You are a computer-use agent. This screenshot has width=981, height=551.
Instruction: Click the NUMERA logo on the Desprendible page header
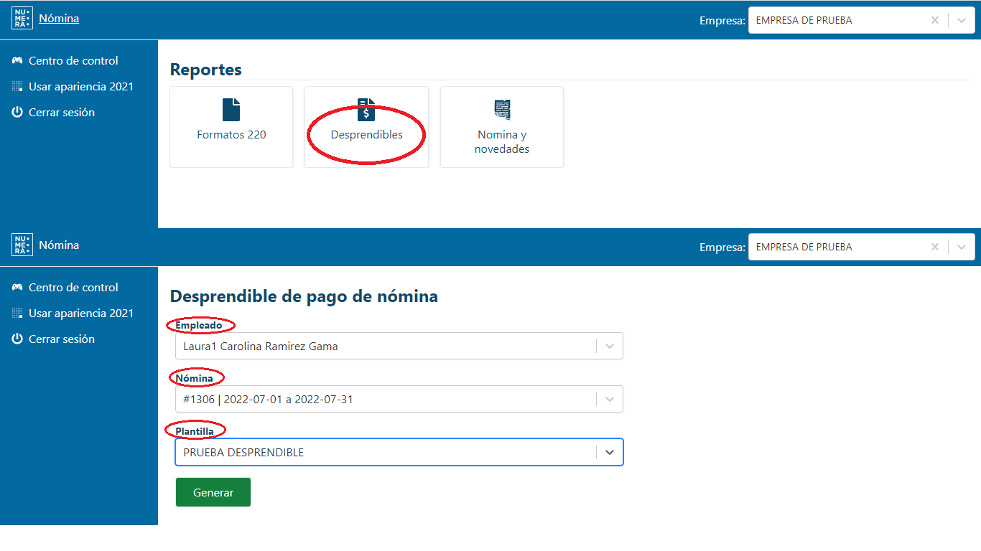pos(22,245)
